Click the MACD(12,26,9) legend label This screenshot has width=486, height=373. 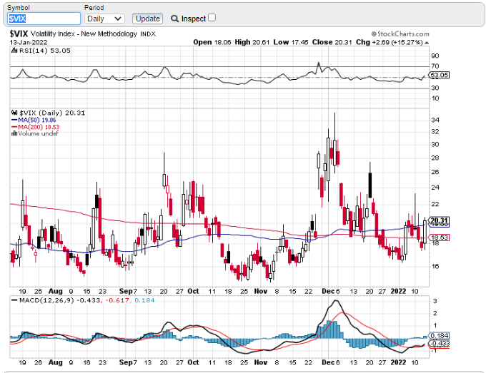tap(46, 300)
